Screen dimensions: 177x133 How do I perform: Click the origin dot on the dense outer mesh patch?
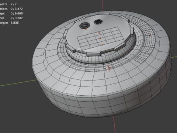150,35
